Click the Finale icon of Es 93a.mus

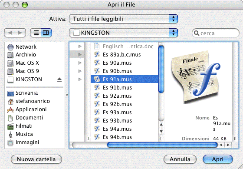(x=97, y=112)
